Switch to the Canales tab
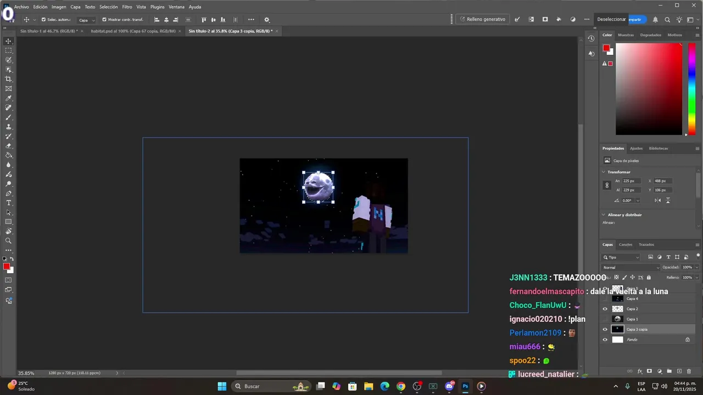The width and height of the screenshot is (703, 395). tap(626, 245)
